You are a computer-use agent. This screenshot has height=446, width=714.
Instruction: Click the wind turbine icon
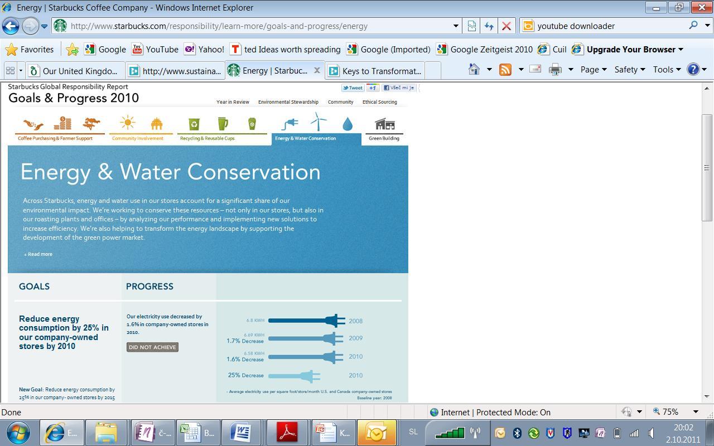(319, 122)
